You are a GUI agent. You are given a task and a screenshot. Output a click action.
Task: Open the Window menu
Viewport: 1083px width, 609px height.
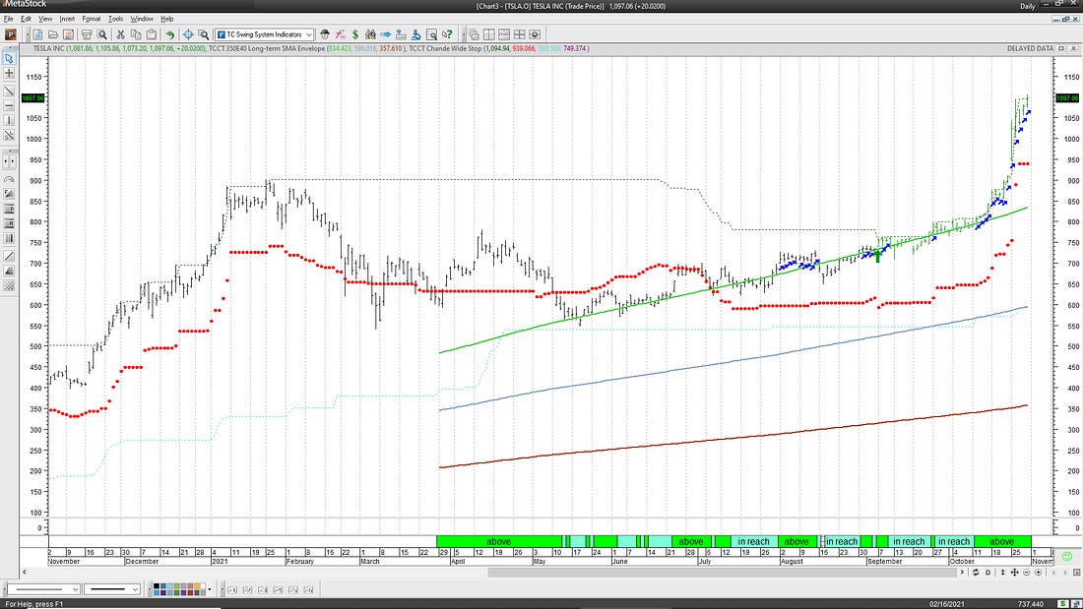point(142,19)
